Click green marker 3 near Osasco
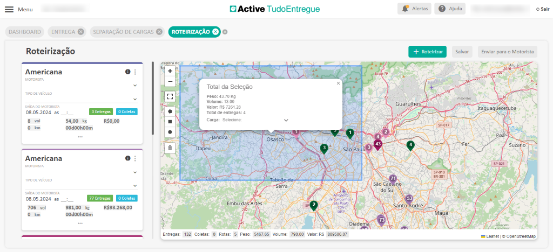This screenshot has height=252, width=553. click(x=324, y=148)
